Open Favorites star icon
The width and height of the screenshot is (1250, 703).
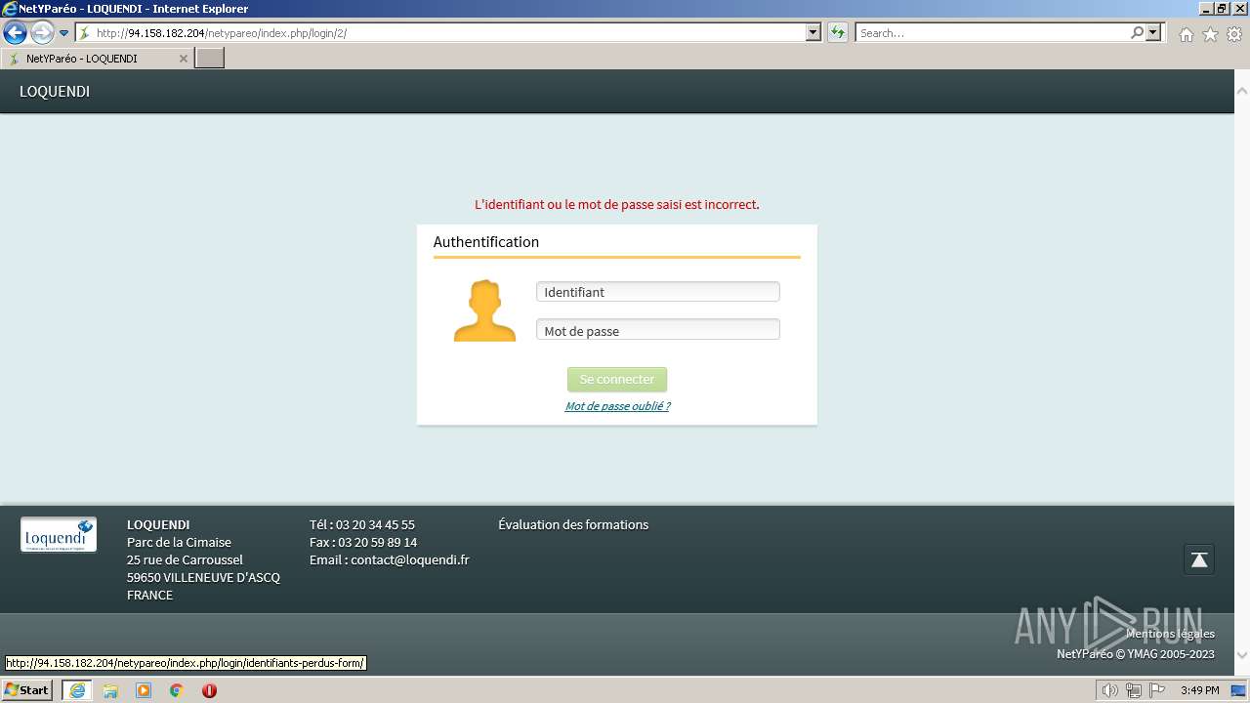pyautogui.click(x=1210, y=34)
